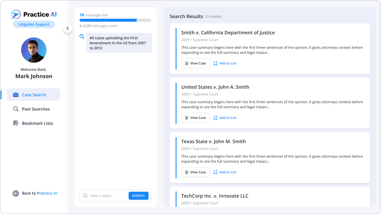Toggle Add to List on the Smith case
Image resolution: width=381 pixels, height=214 pixels.
[x=225, y=63]
